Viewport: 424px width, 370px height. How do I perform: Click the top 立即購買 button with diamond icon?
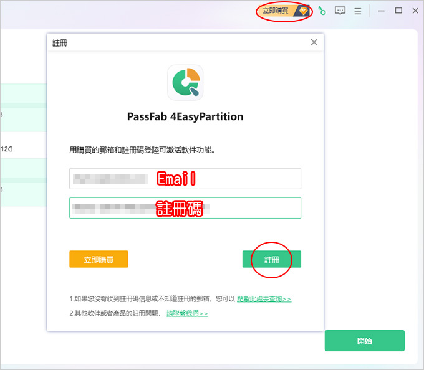coord(283,11)
